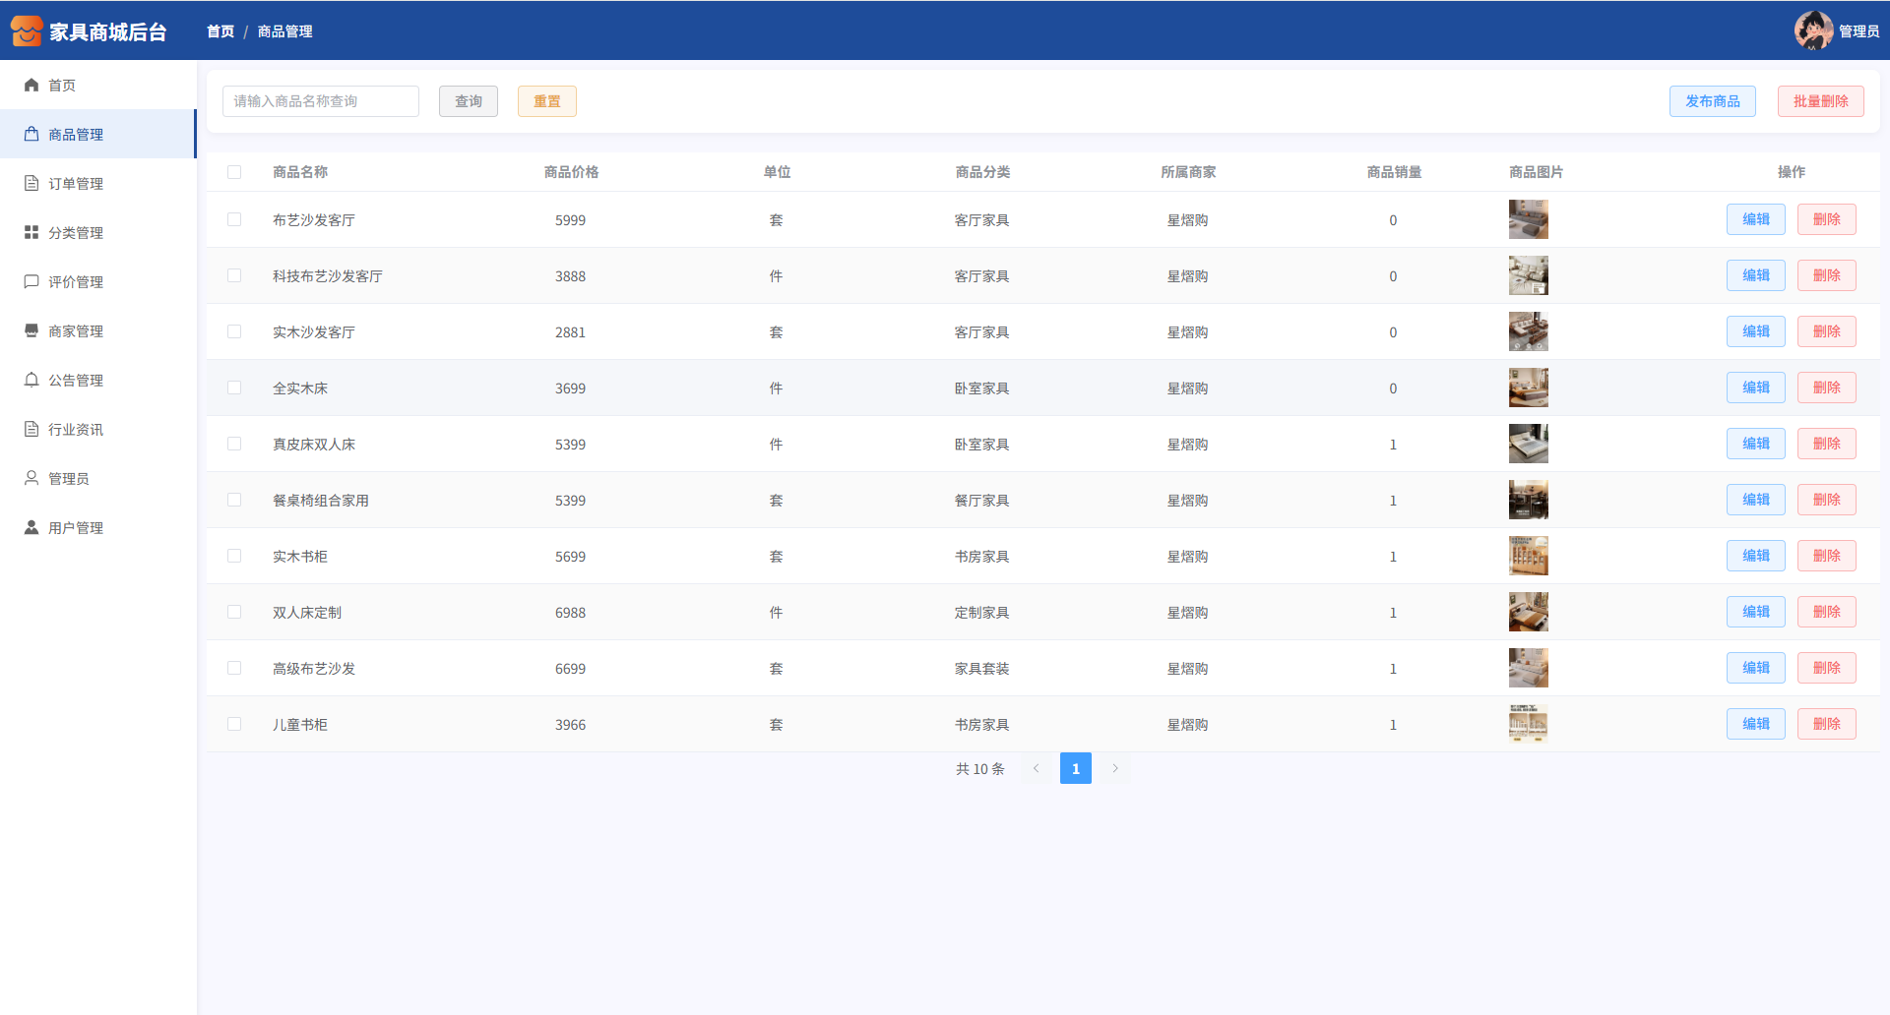Screen dimensions: 1890x1015
Task: Tick the checkbox for 布艺沙发客厅 row
Action: (x=234, y=220)
